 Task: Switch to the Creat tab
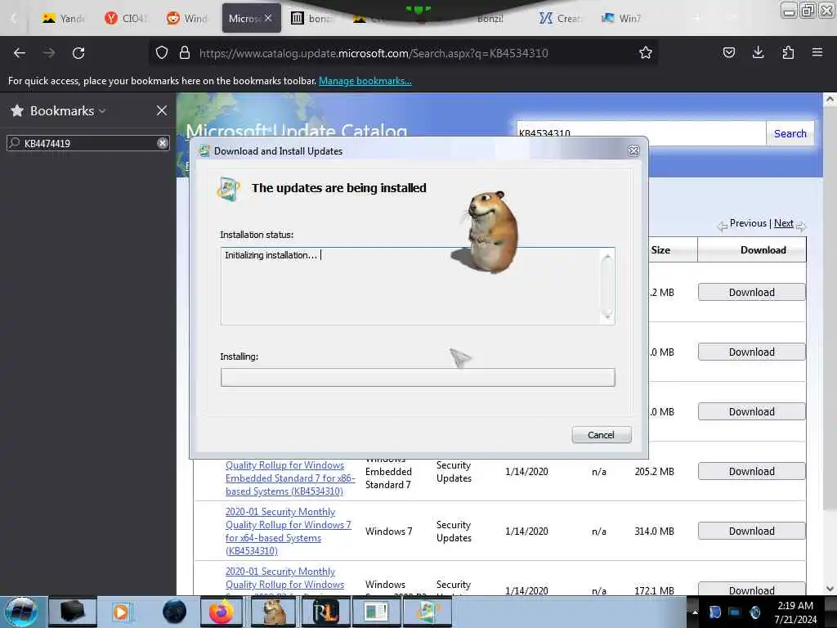(559, 18)
